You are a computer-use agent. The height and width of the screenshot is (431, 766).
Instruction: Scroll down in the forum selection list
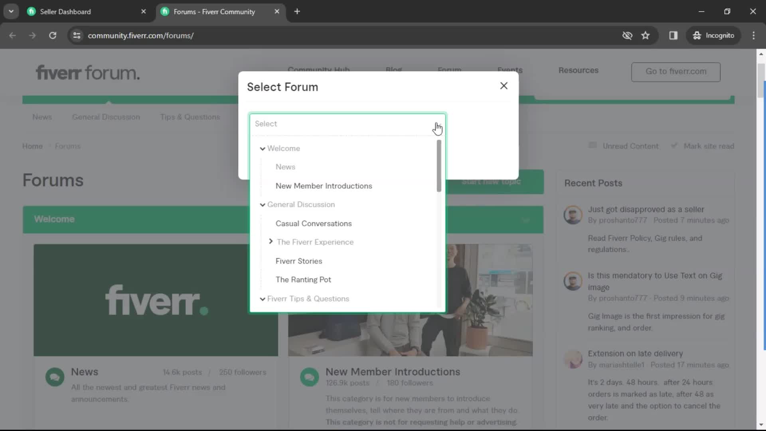[x=439, y=263]
